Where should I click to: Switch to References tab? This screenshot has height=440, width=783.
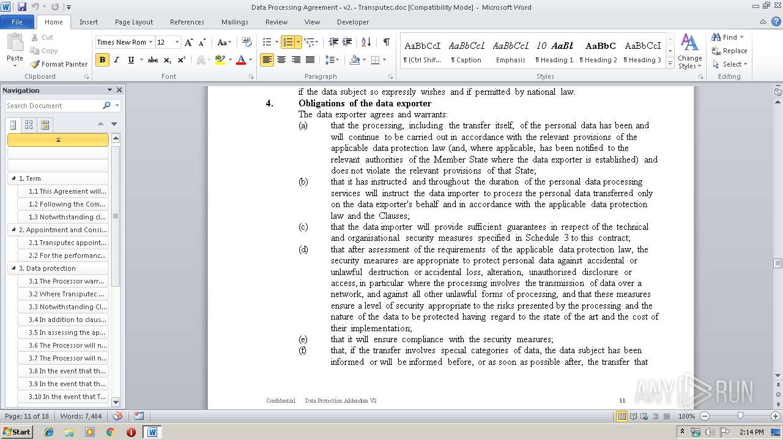click(x=187, y=22)
